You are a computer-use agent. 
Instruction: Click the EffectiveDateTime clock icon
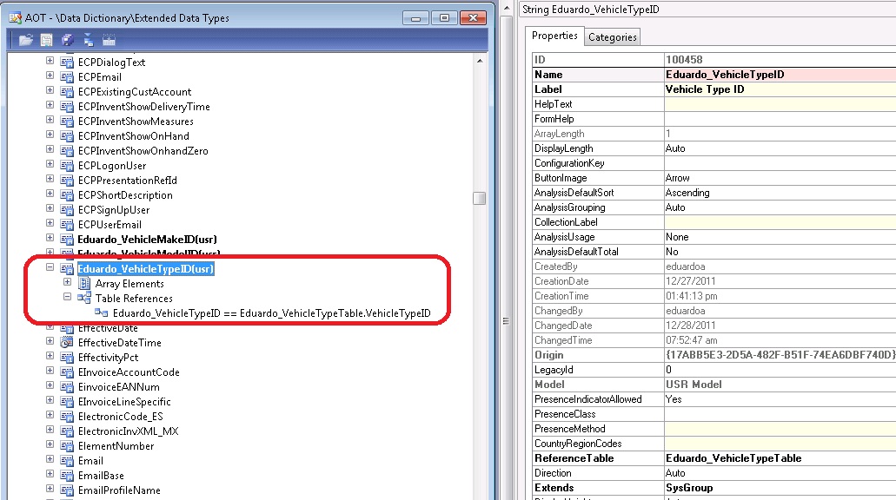(x=67, y=343)
